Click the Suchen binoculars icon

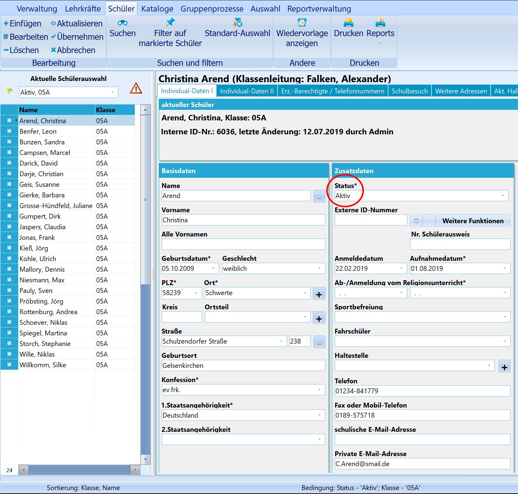pyautogui.click(x=122, y=23)
